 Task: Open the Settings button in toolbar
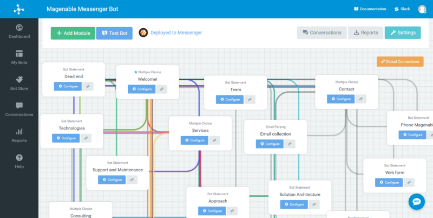tap(402, 33)
